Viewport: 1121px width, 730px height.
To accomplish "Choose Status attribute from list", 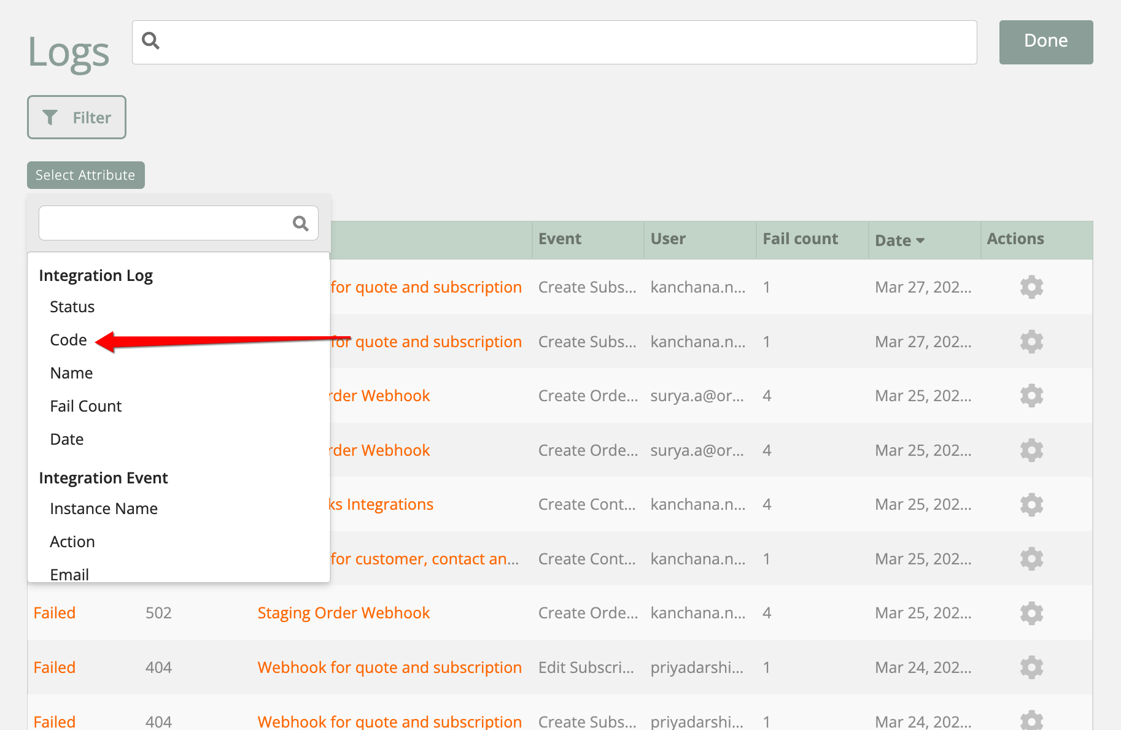I will point(72,307).
